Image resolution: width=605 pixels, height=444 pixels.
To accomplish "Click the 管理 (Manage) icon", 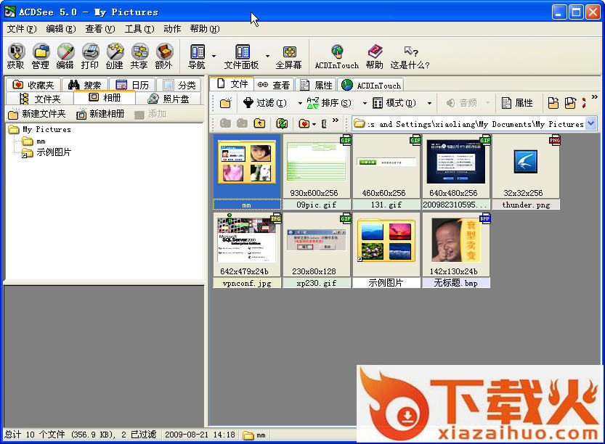I will point(41,54).
